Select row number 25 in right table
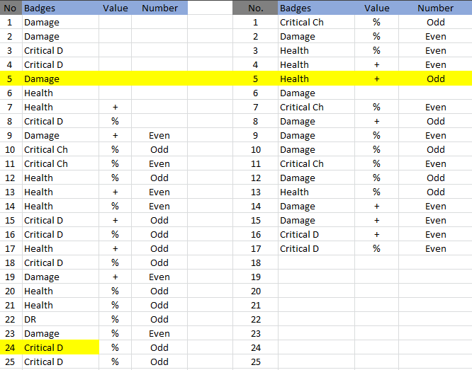The width and height of the screenshot is (472, 370). [x=255, y=362]
